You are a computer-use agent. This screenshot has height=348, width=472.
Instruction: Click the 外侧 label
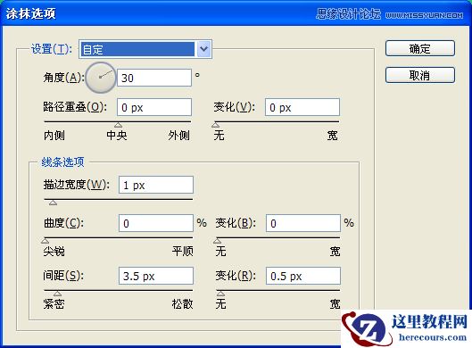point(179,136)
